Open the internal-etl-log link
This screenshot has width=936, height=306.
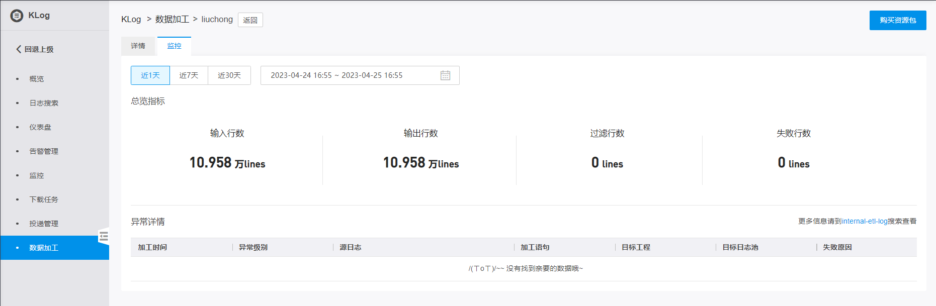(x=864, y=221)
